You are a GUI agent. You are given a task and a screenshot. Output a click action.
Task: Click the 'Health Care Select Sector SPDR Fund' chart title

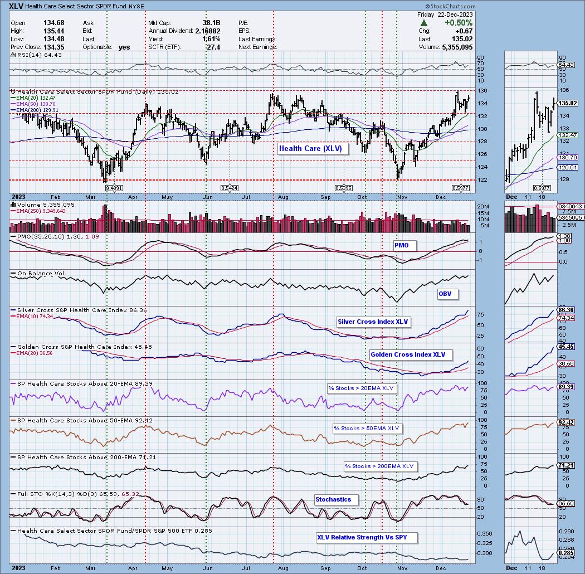[x=76, y=6]
